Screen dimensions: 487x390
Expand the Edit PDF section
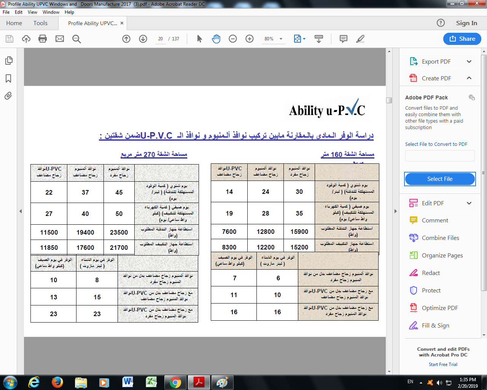tap(469, 203)
